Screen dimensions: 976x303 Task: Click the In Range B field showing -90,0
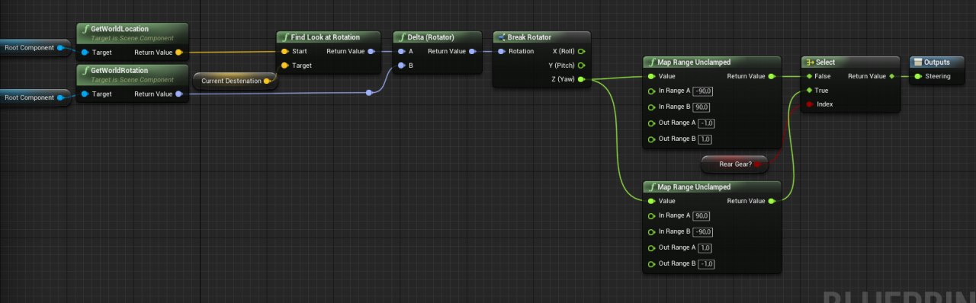704,231
